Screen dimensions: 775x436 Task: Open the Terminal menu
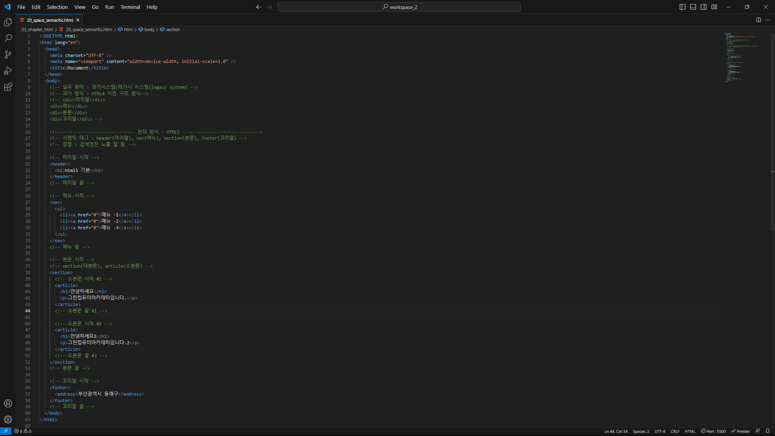[130, 7]
